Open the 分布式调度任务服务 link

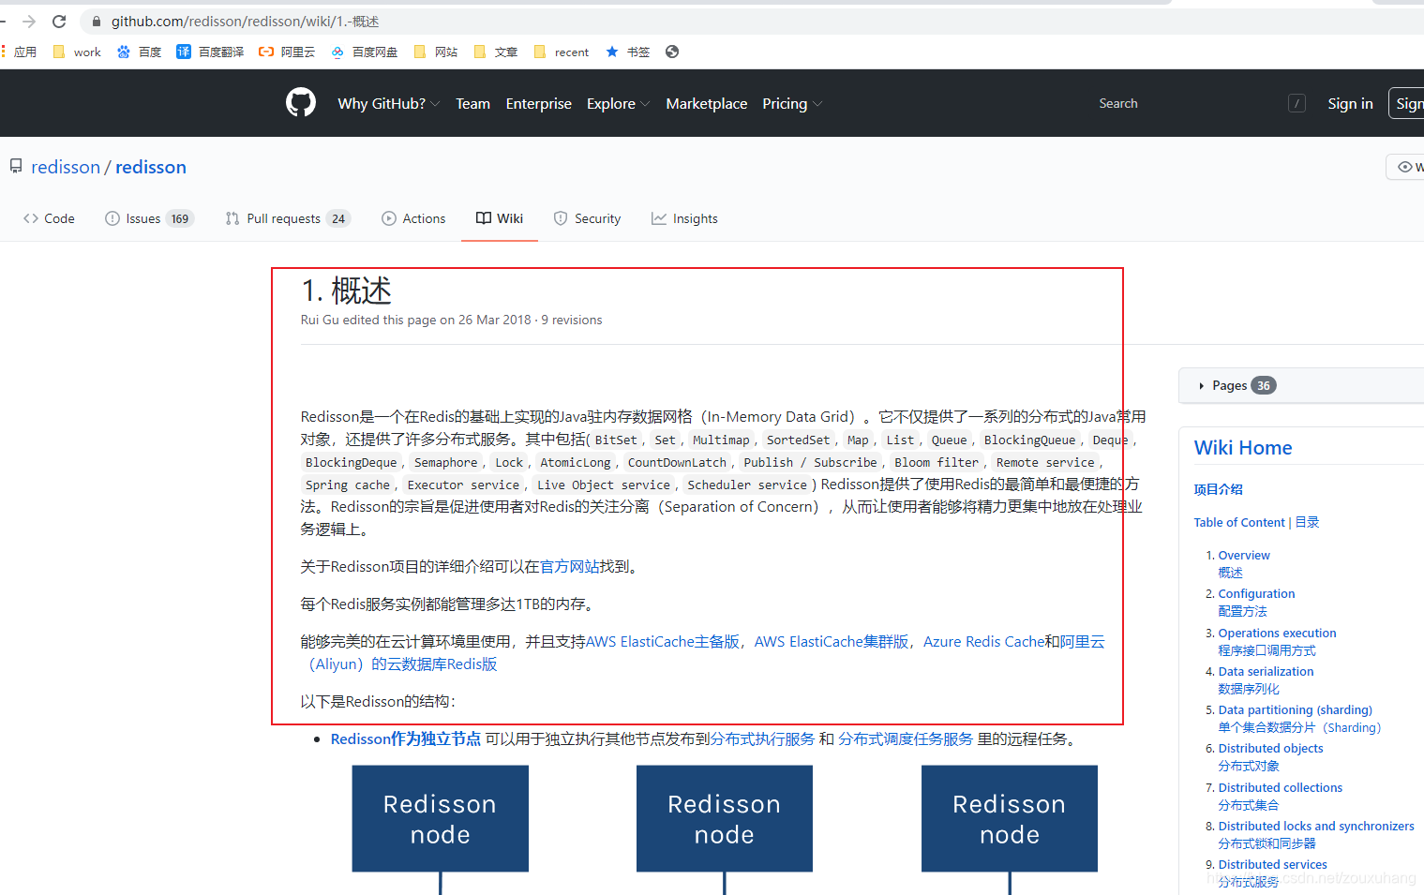tap(906, 738)
